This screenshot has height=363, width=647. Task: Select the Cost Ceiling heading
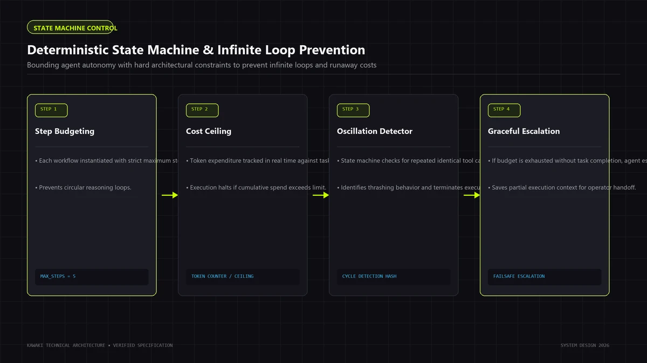tap(209, 131)
